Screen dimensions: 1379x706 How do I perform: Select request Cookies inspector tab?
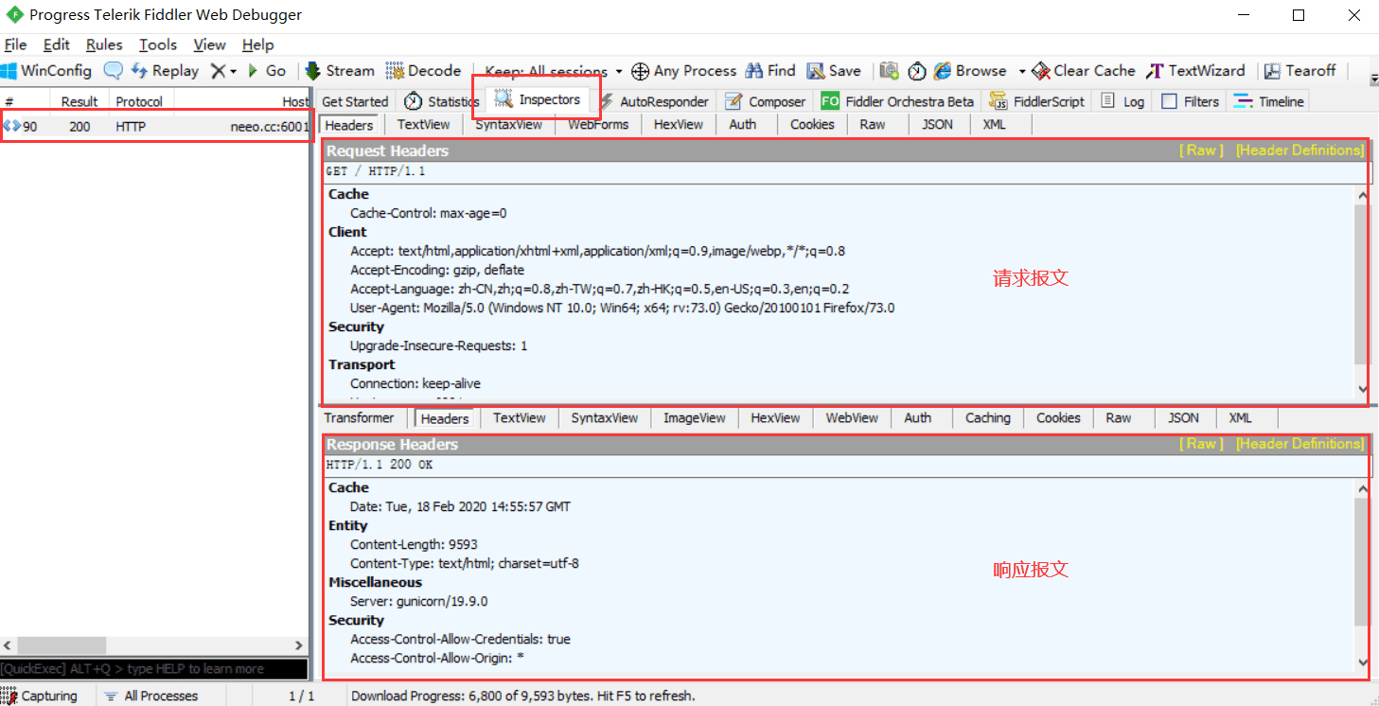coord(812,125)
